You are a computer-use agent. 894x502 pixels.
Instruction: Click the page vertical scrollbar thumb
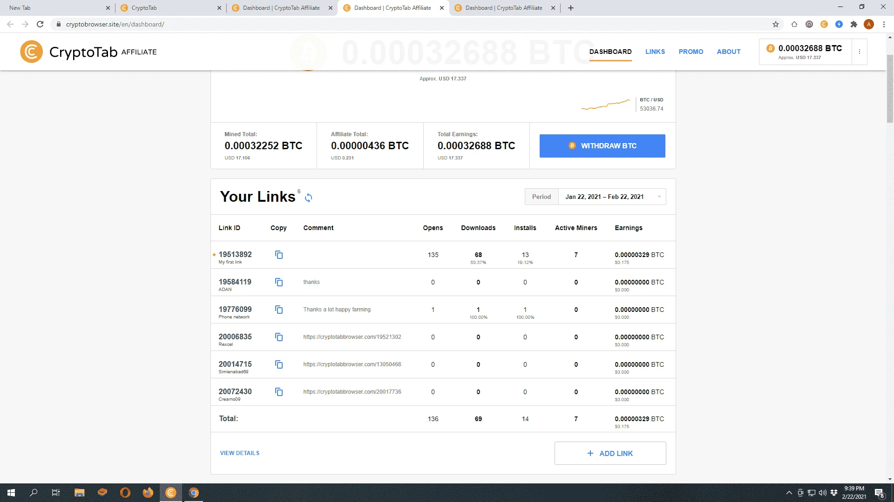[x=890, y=88]
